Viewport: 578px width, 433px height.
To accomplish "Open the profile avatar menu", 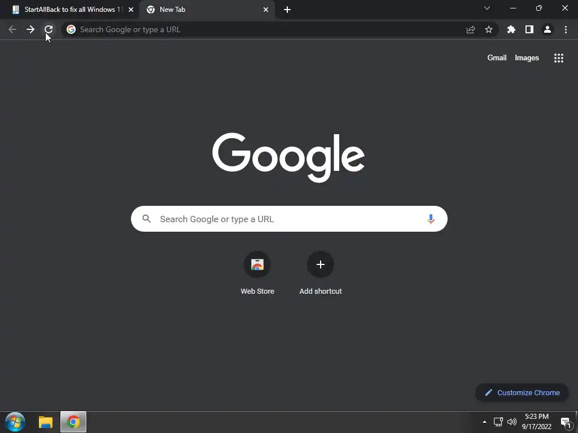I will coord(548,29).
